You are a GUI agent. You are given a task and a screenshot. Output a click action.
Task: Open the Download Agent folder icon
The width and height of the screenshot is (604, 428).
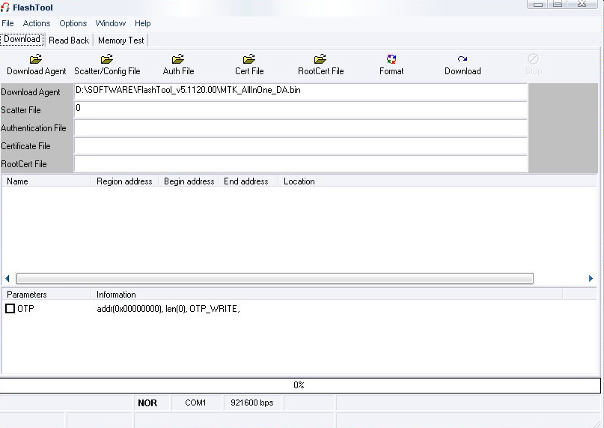pos(36,59)
